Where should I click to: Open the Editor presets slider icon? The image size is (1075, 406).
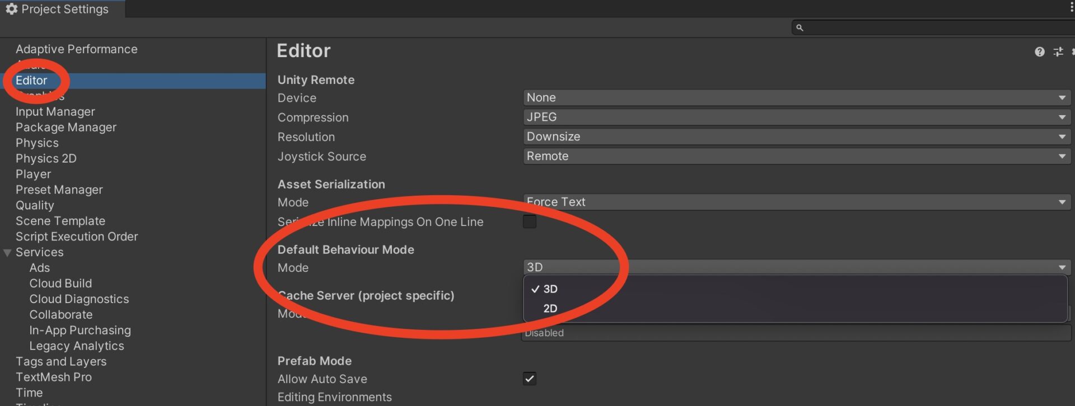(x=1058, y=52)
